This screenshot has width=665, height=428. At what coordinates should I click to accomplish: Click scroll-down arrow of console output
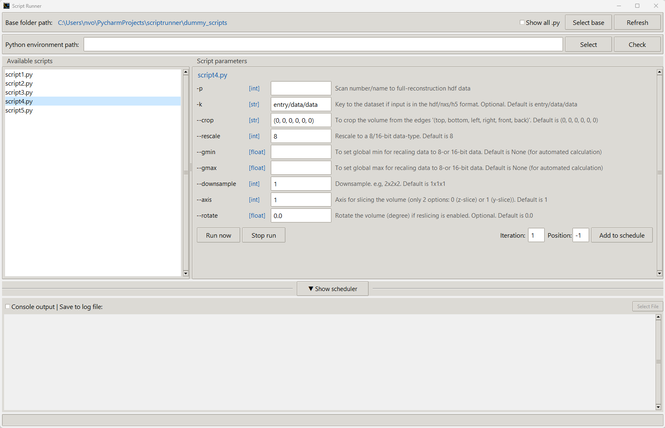click(x=658, y=407)
